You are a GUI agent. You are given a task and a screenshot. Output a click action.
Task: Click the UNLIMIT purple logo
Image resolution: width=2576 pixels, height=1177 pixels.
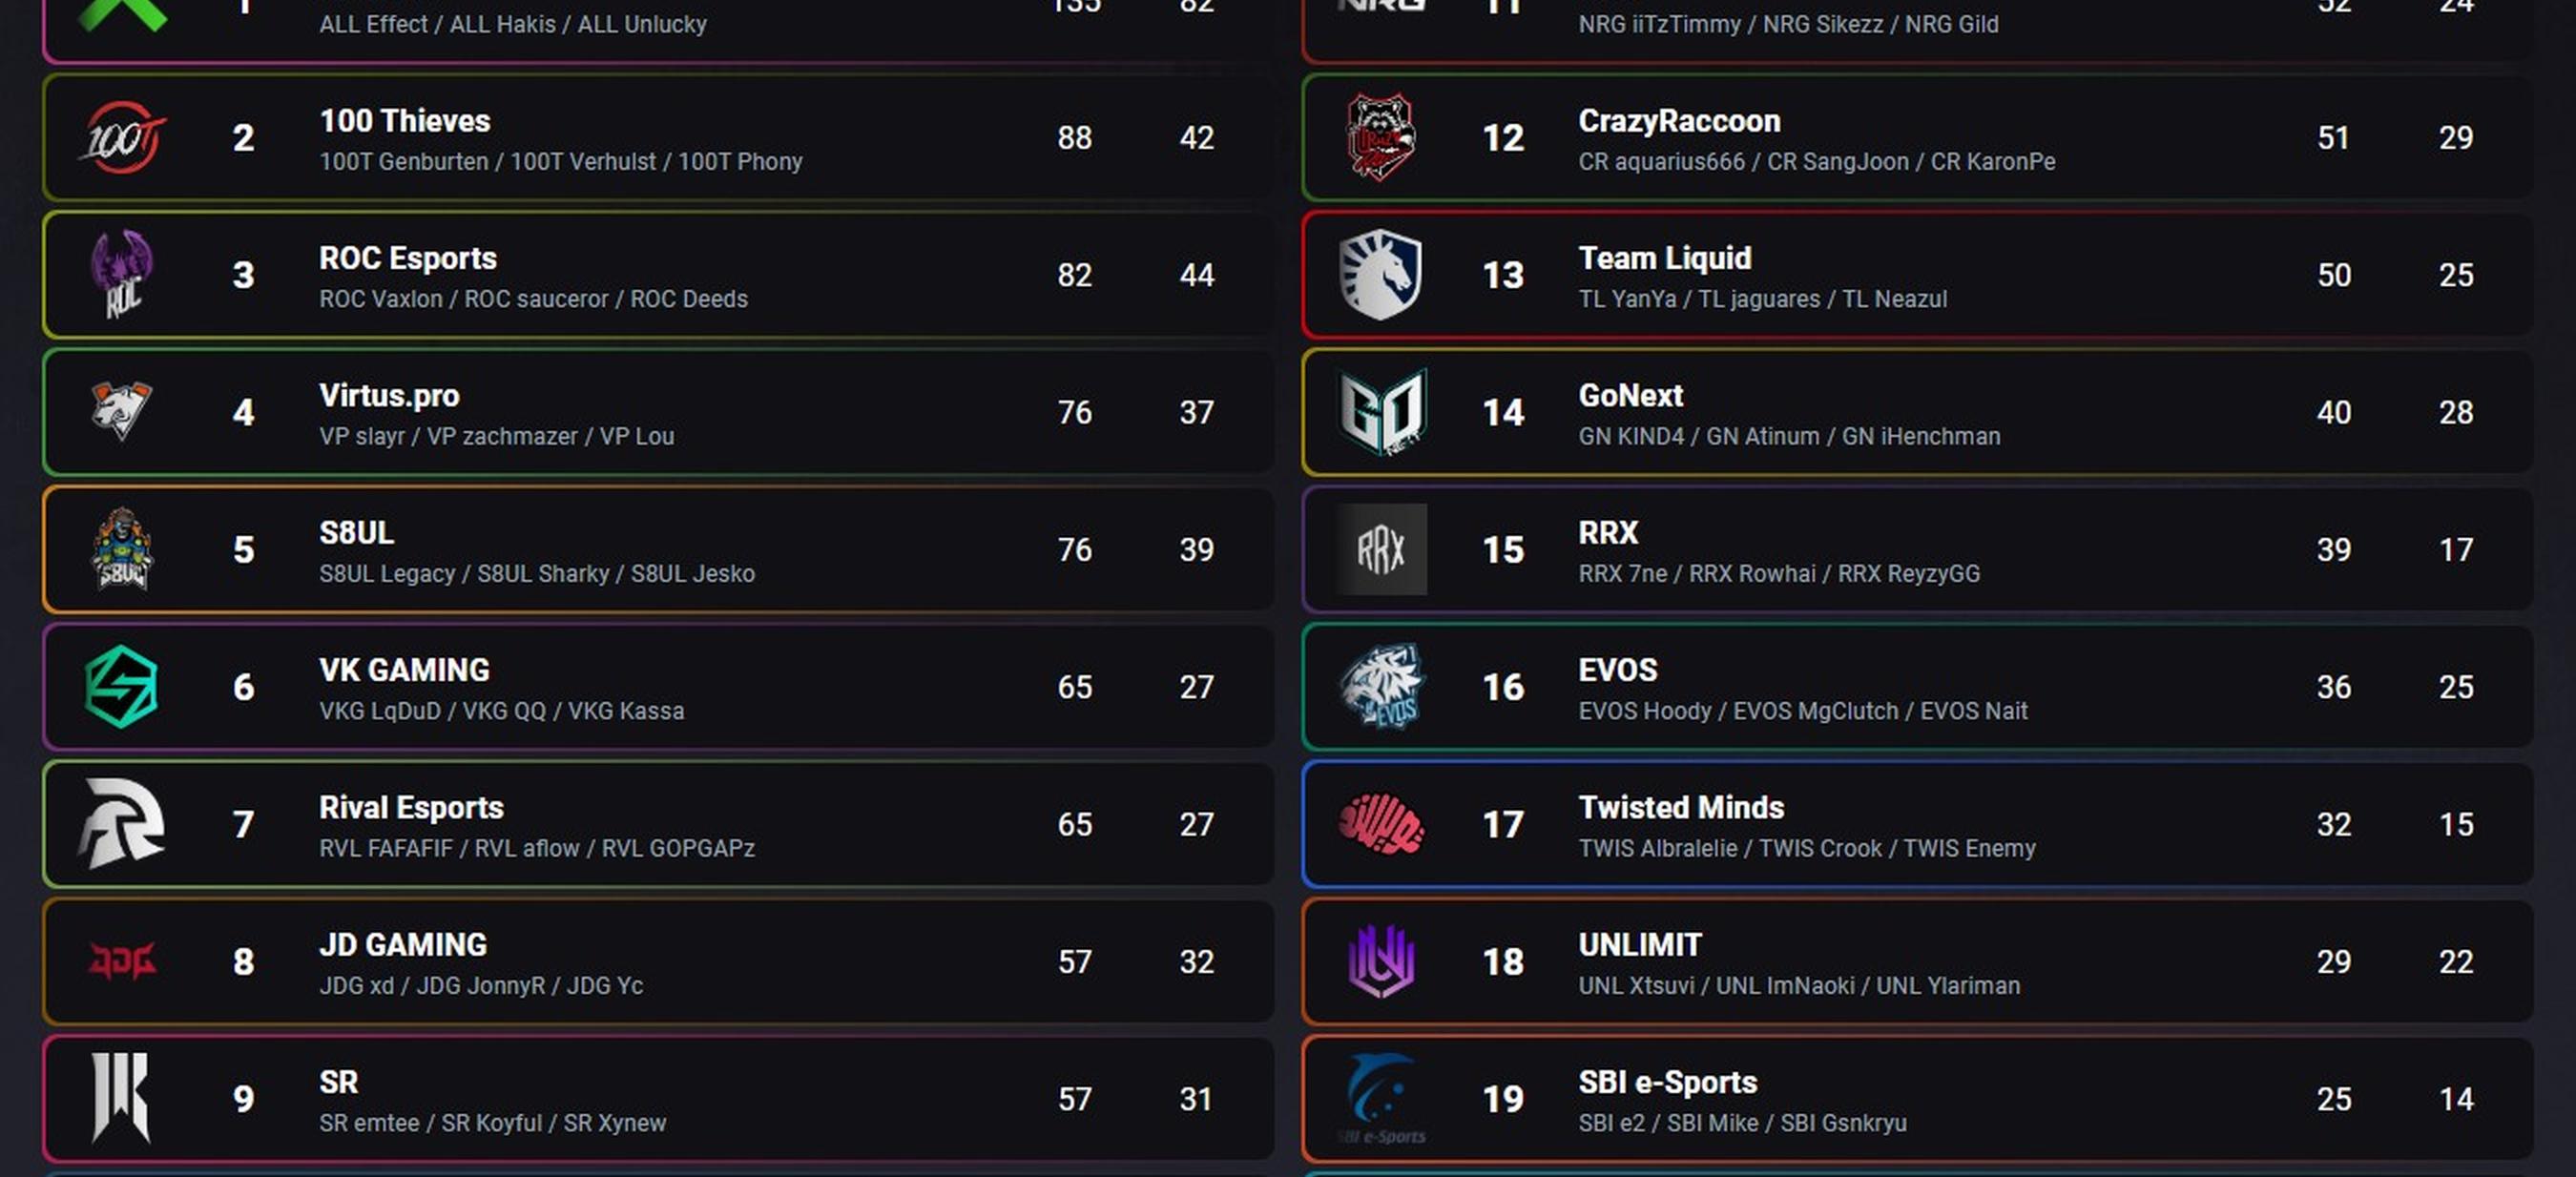click(1381, 961)
